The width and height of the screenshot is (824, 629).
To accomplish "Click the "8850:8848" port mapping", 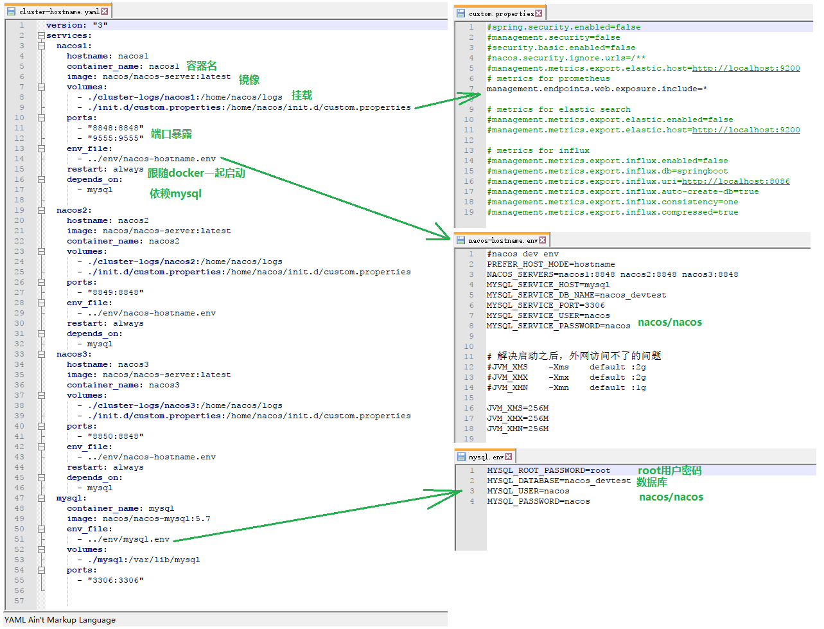I will point(116,436).
